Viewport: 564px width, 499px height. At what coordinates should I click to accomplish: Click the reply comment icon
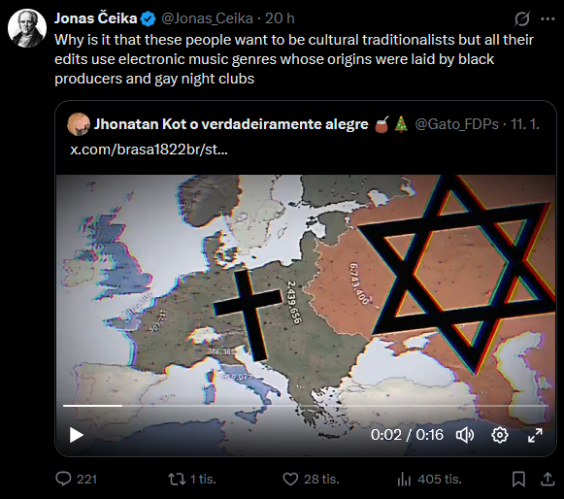click(x=64, y=479)
